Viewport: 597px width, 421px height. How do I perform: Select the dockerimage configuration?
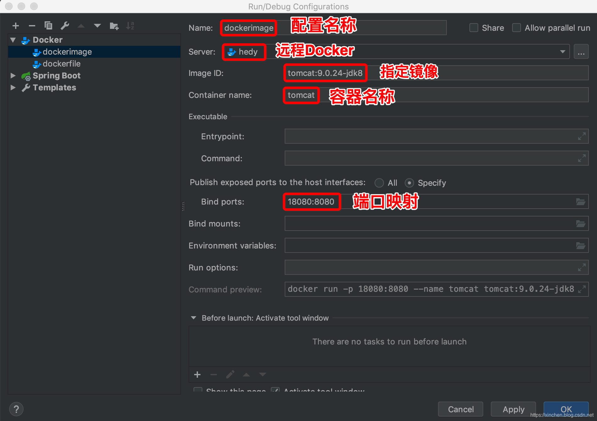(94, 52)
